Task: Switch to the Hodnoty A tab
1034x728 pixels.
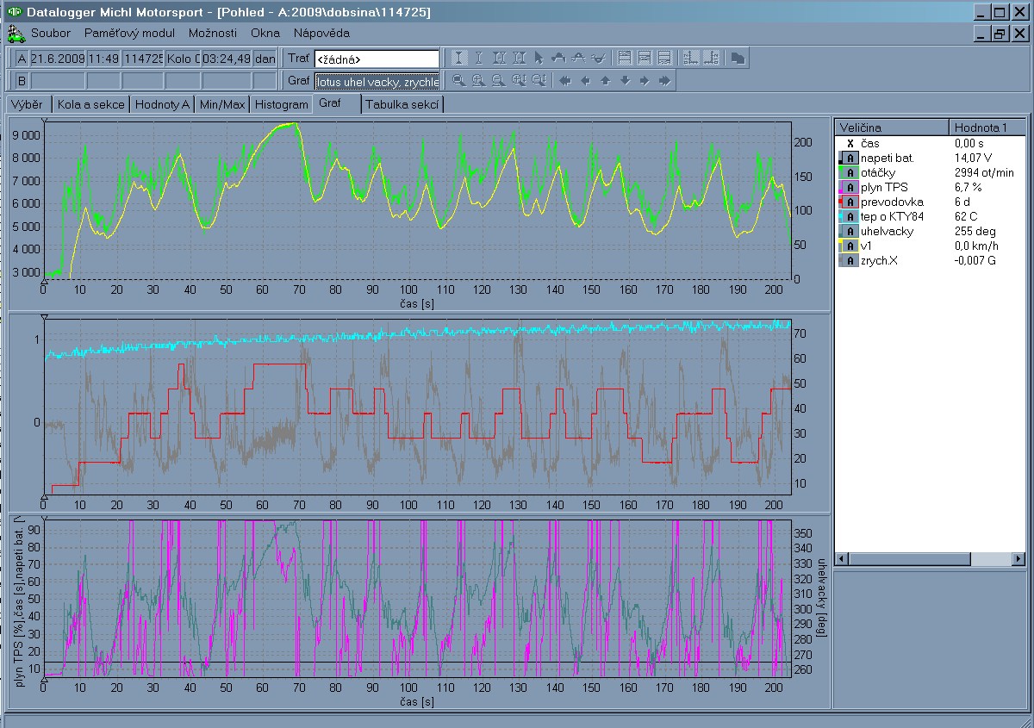Action: [x=162, y=104]
